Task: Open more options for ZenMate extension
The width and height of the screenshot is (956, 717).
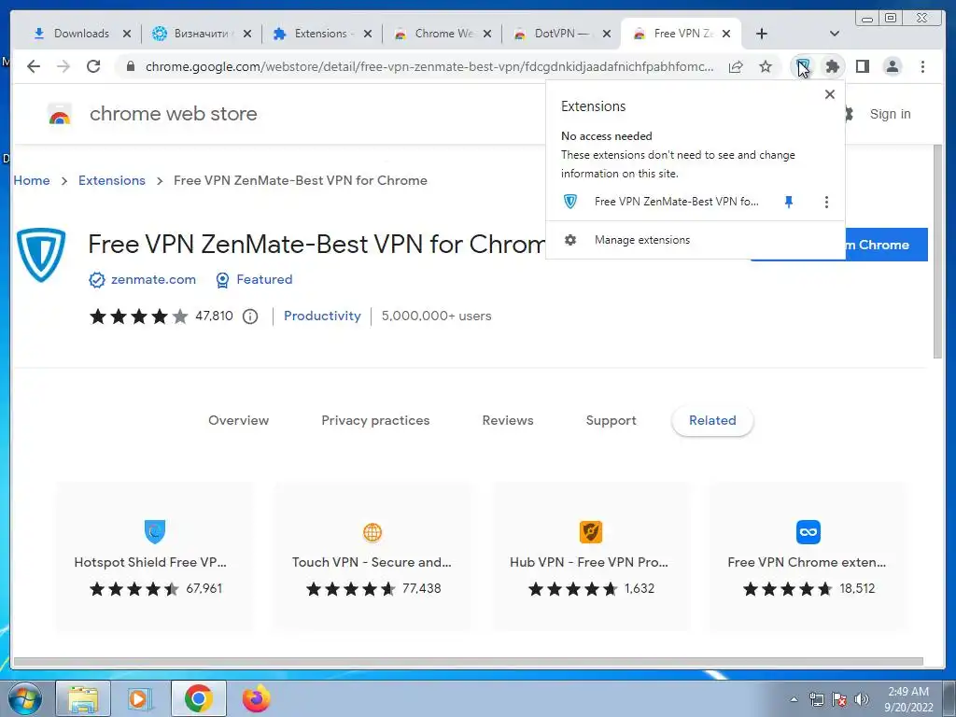Action: pyautogui.click(x=826, y=202)
